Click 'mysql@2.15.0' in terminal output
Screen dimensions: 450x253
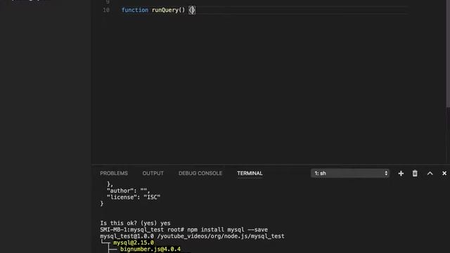[134, 242]
